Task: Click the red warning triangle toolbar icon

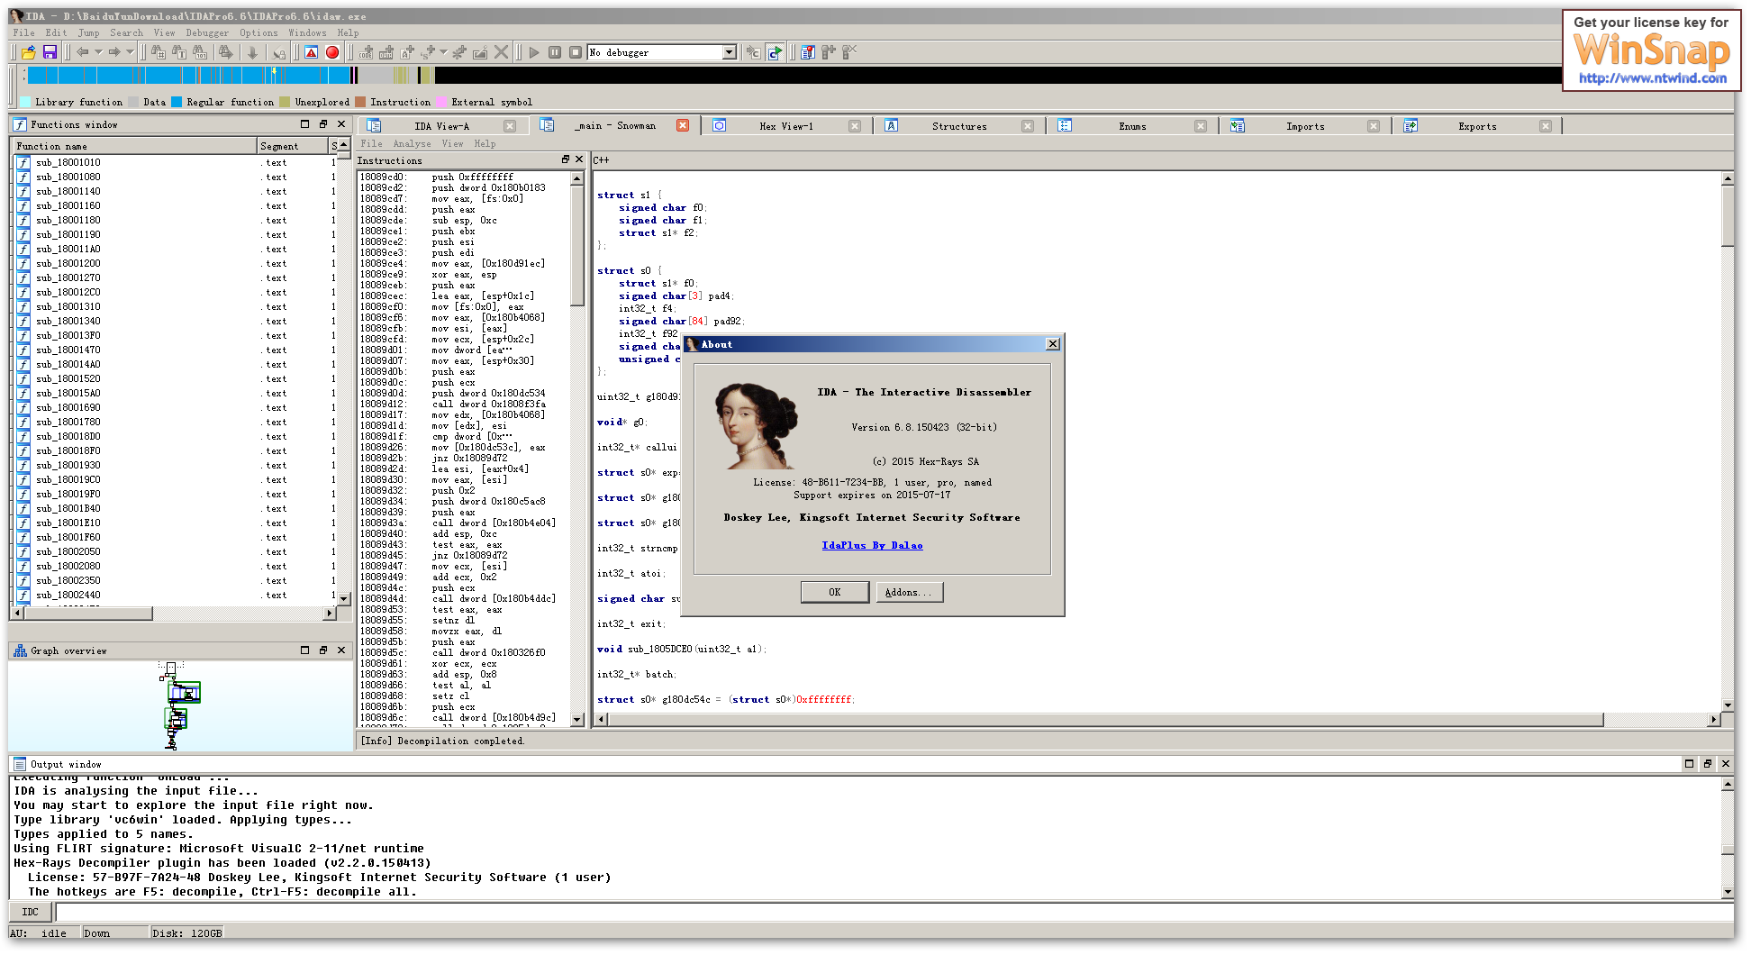Action: (312, 52)
